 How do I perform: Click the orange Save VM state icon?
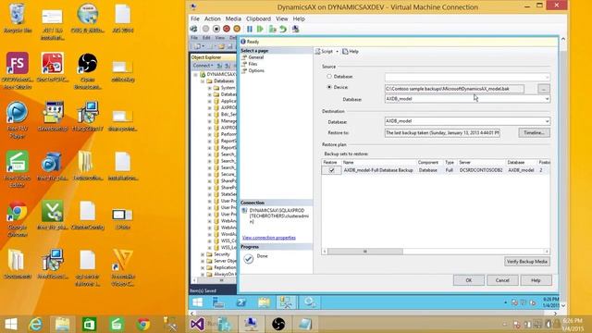237,29
